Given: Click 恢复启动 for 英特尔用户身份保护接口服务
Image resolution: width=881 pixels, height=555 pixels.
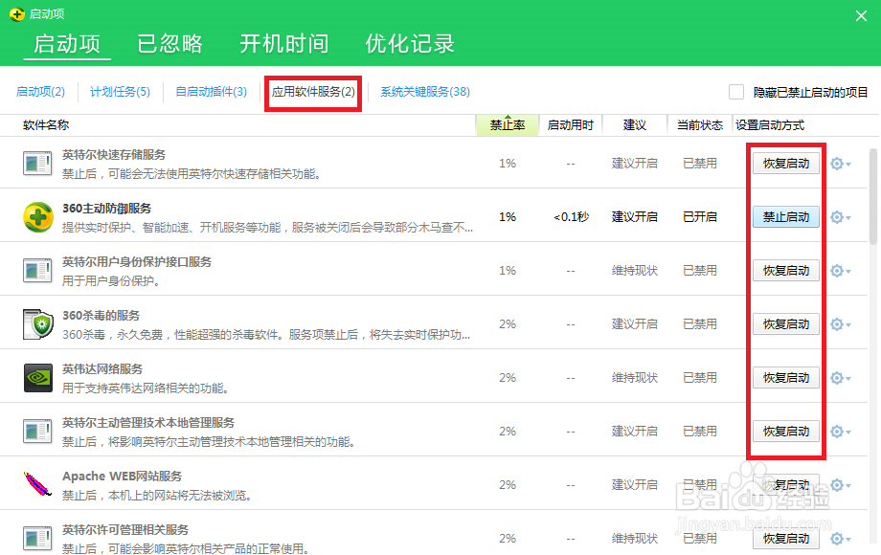Looking at the screenshot, I should point(786,271).
